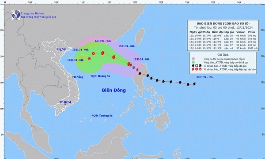This screenshot has height=159, width=265.
Task: Select the red circle tropical depression marker
Action: (93, 53)
